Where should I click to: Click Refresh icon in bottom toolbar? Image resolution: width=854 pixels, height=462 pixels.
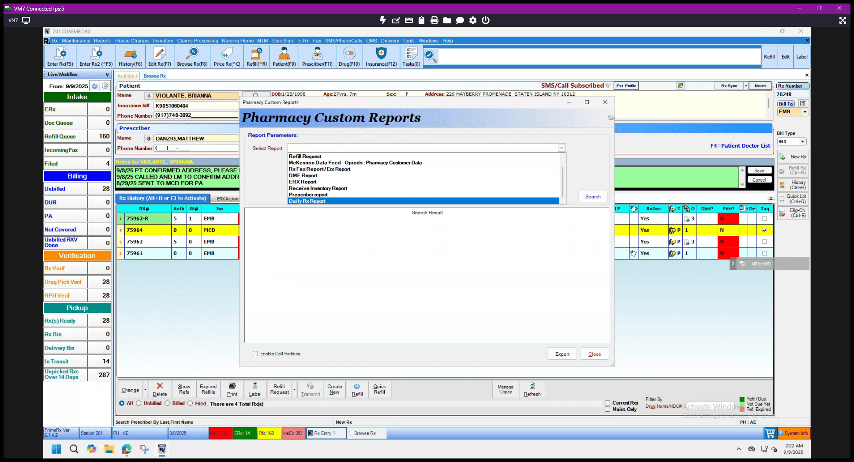532,386
